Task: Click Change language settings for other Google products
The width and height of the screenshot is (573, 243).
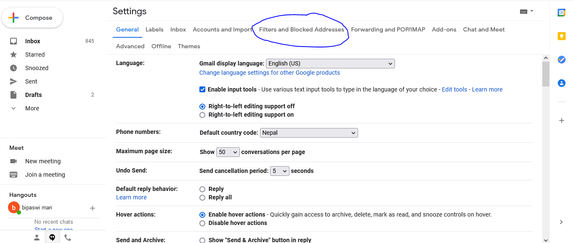Action: pyautogui.click(x=270, y=73)
